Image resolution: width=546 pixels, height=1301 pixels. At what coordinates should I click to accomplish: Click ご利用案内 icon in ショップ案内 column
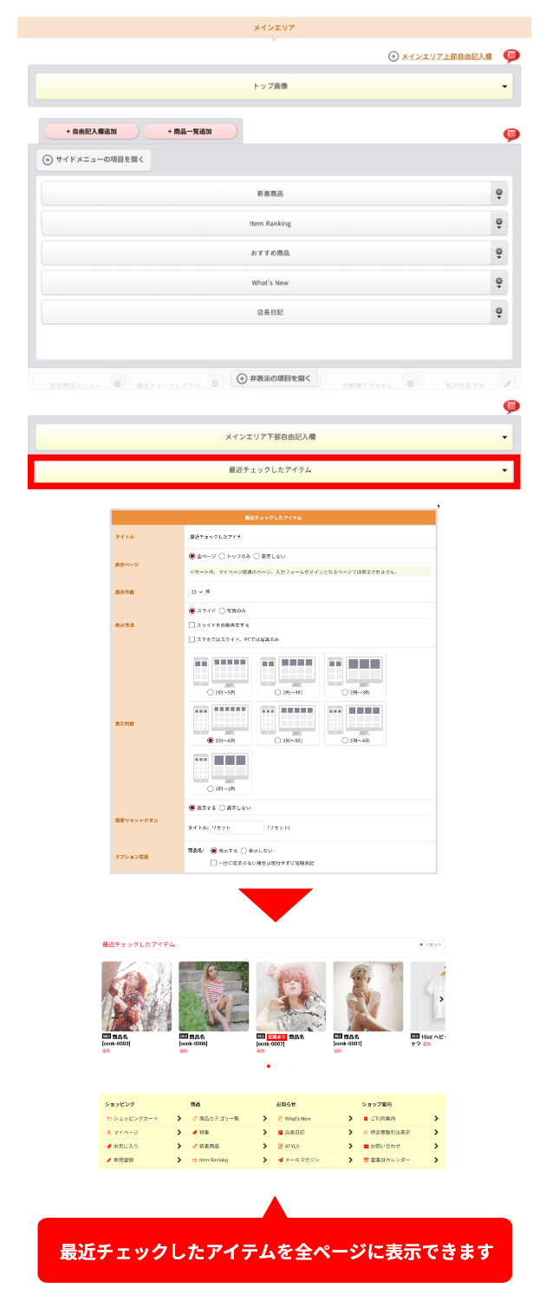[366, 1119]
